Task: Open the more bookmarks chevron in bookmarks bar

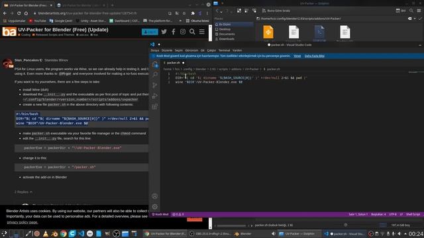Action: pyautogui.click(x=180, y=20)
